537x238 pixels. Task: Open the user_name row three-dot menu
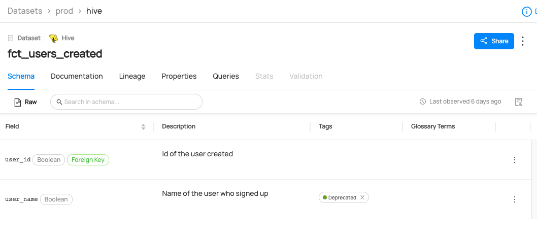(514, 199)
